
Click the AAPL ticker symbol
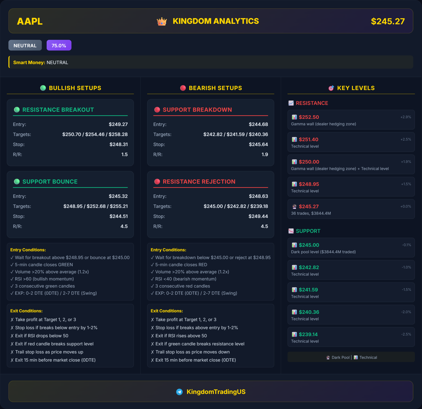30,21
